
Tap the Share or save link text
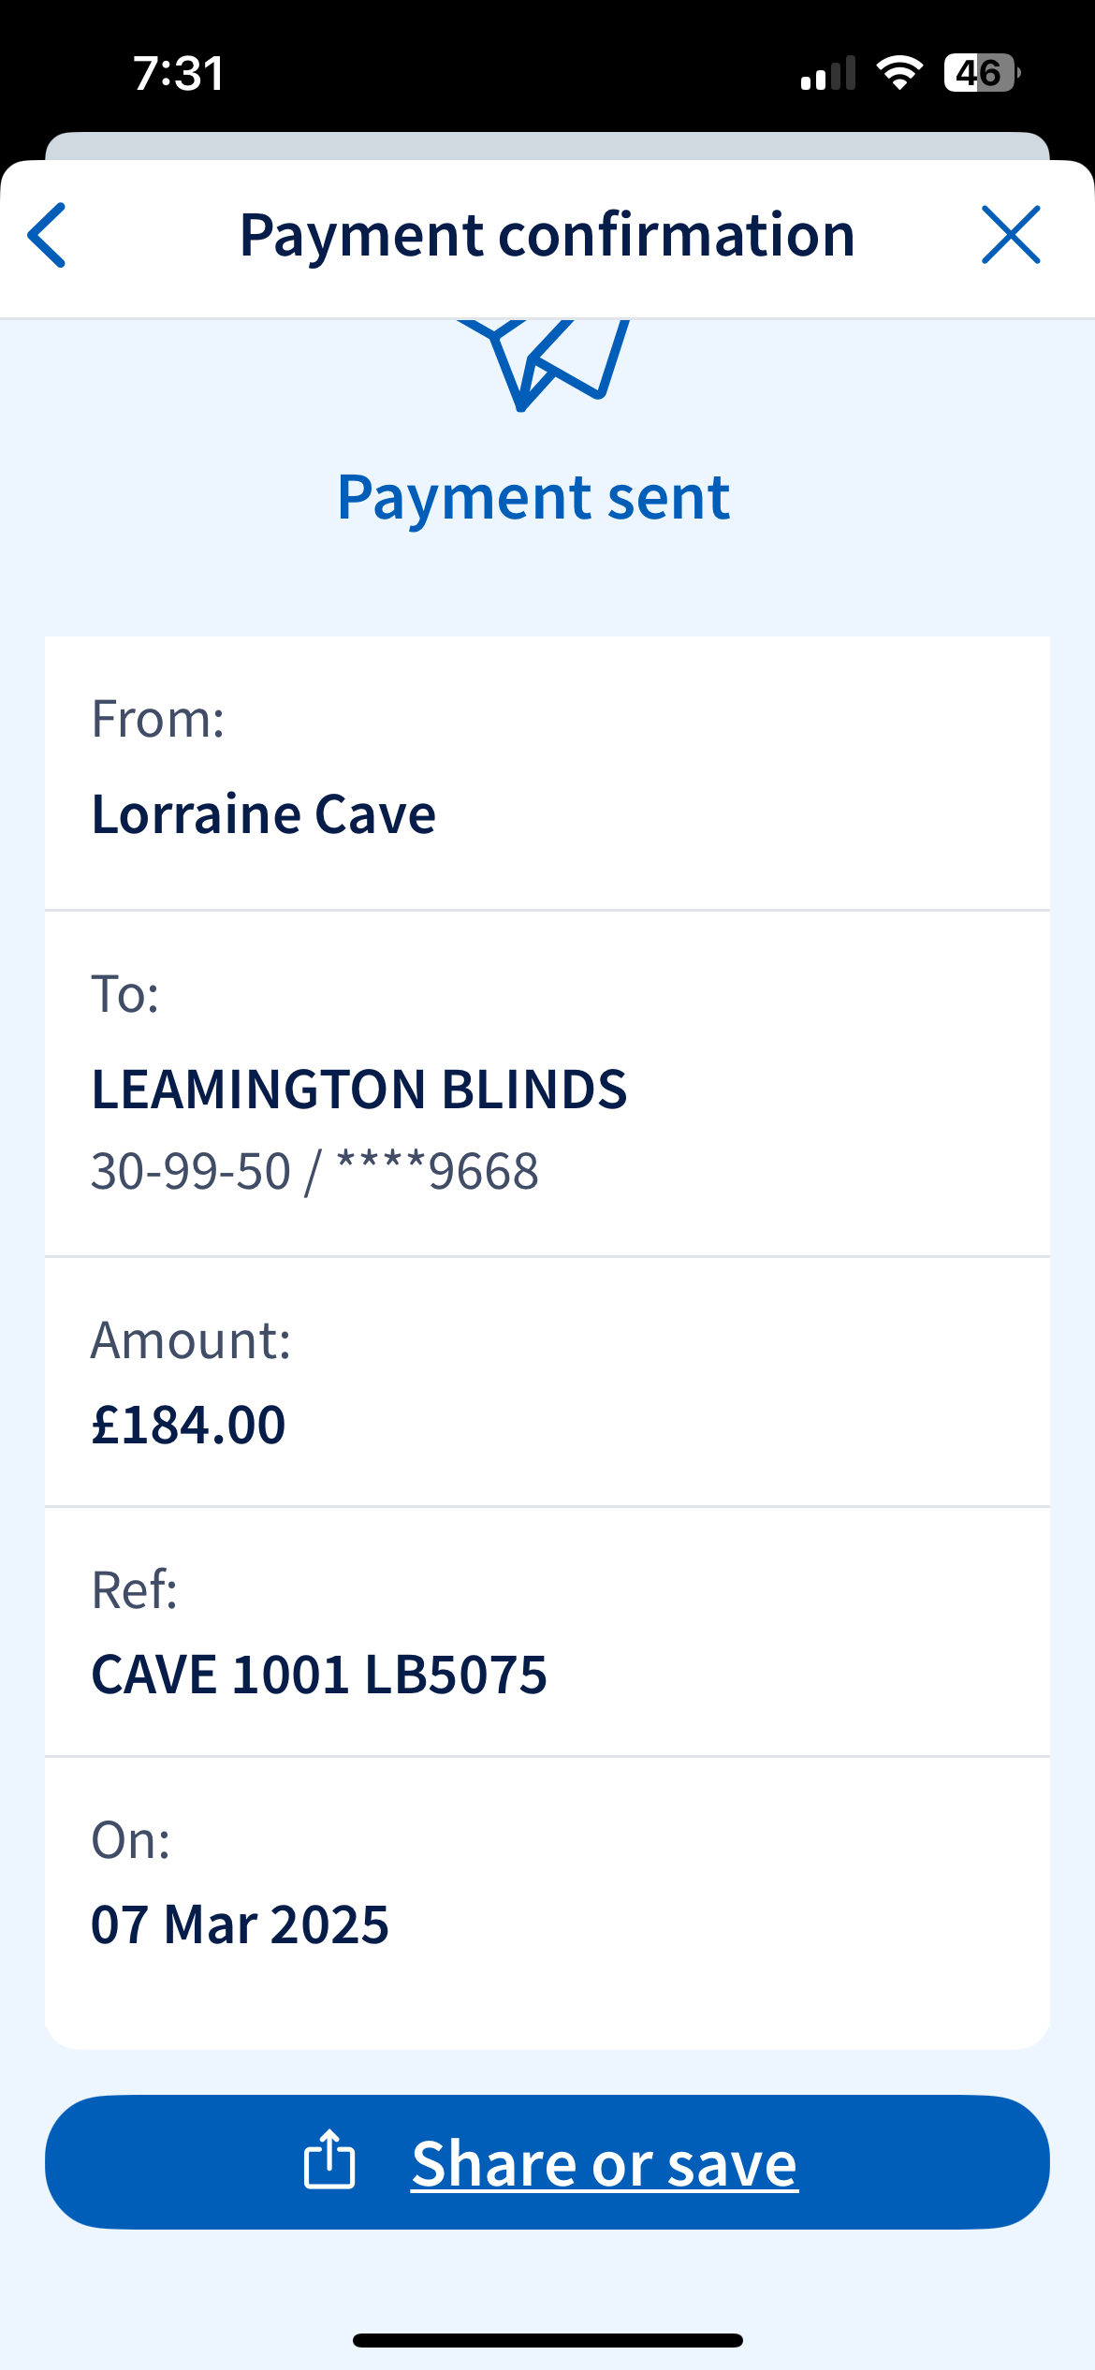pyautogui.click(x=605, y=2162)
